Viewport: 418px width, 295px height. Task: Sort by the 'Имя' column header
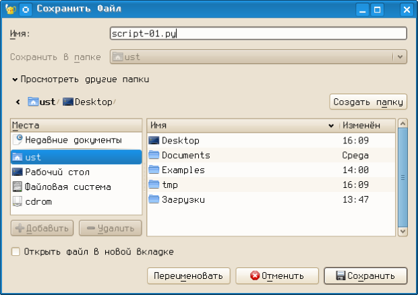pyautogui.click(x=243, y=125)
